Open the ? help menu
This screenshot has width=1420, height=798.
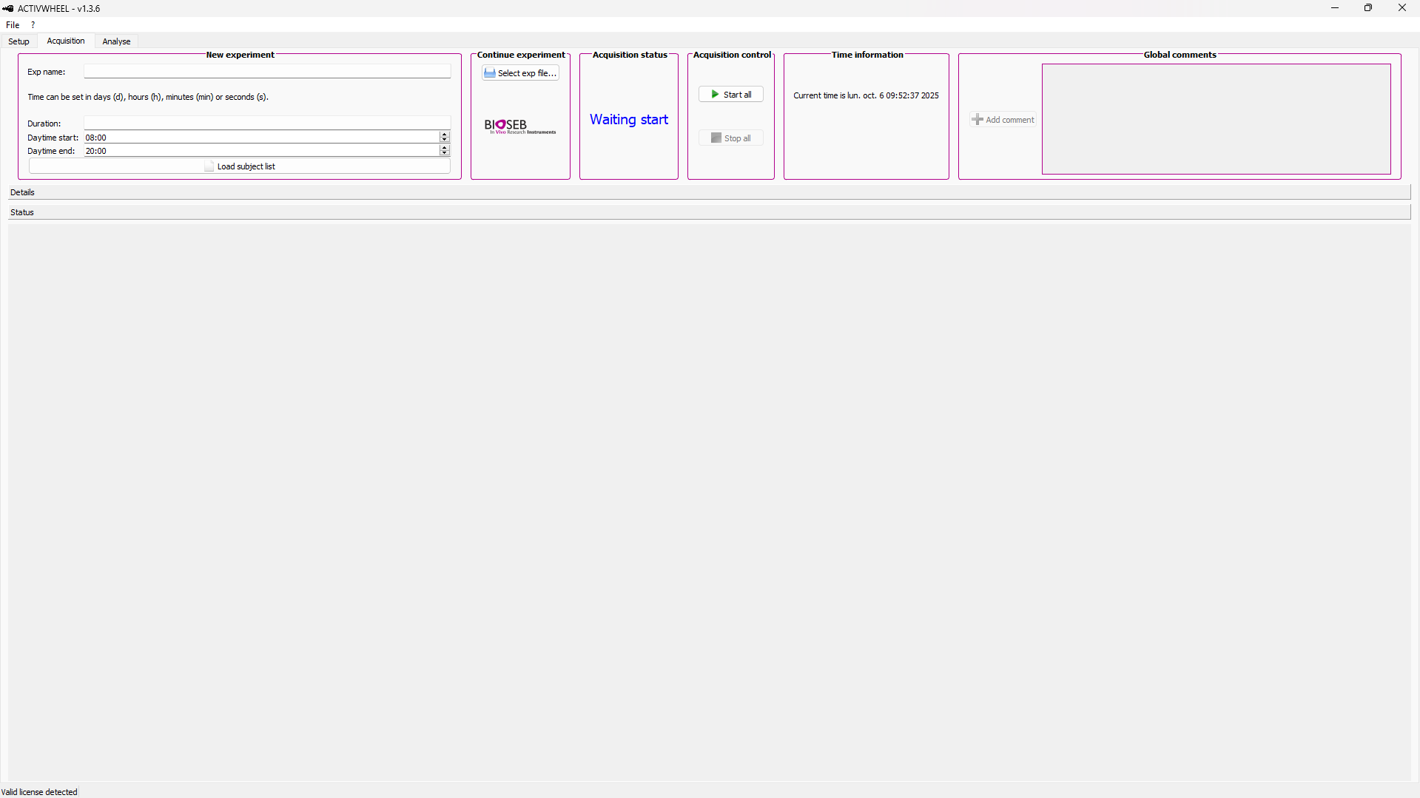(33, 25)
